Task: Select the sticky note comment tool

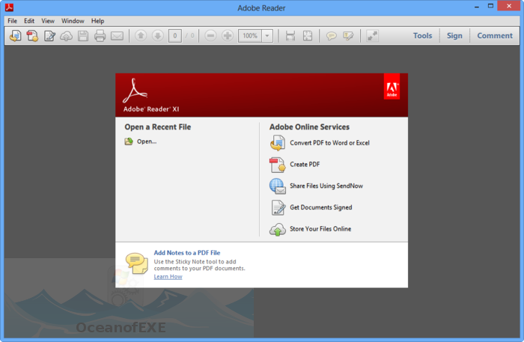Action: point(331,36)
